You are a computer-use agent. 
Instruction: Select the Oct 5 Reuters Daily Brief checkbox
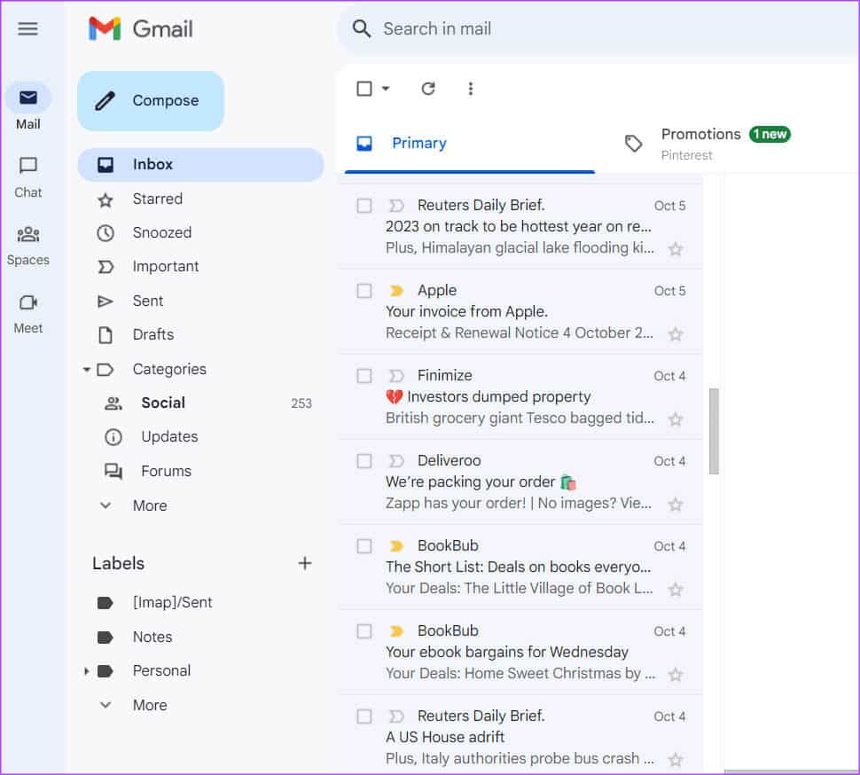point(364,206)
